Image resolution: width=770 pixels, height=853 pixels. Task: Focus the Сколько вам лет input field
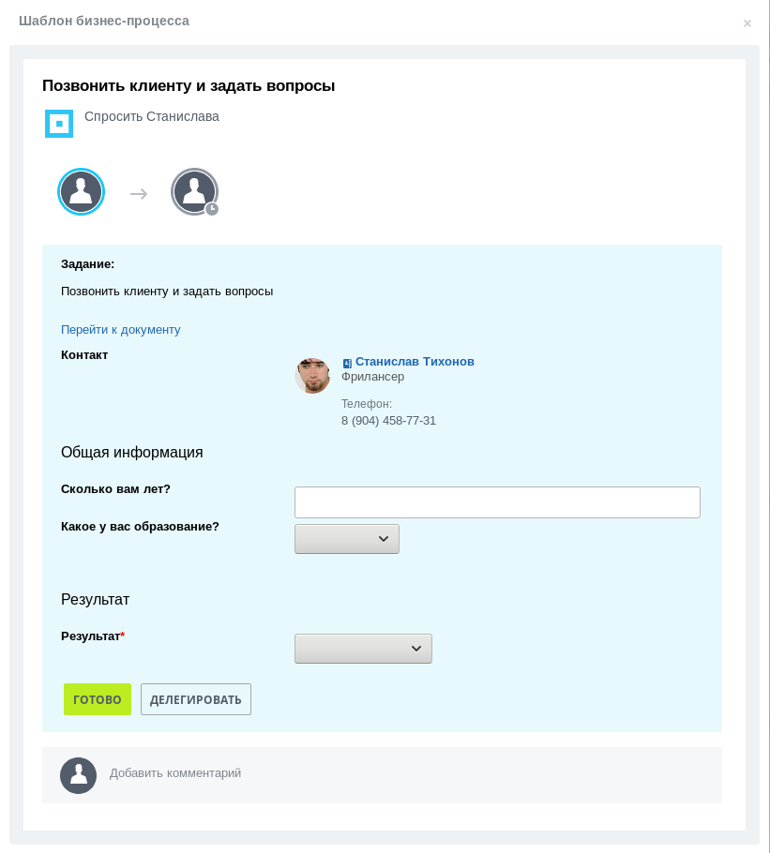(497, 502)
